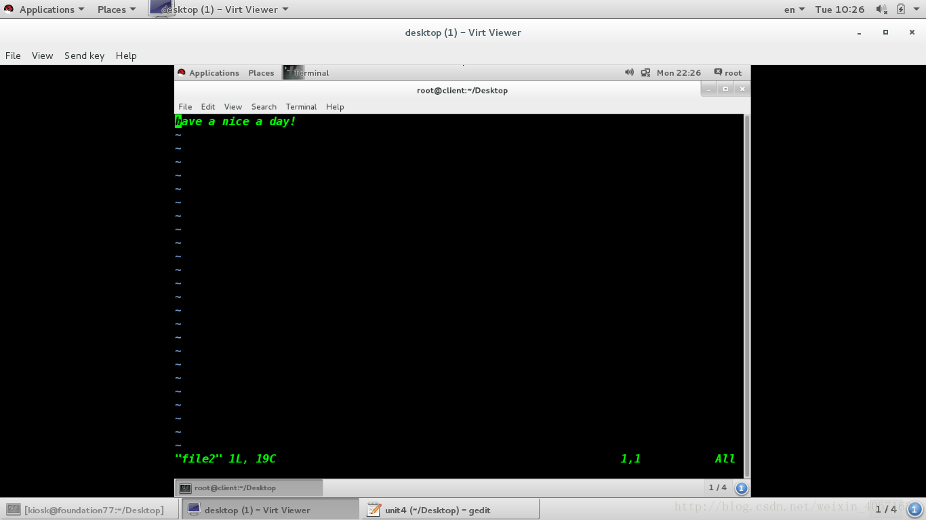
Task: Open the host Places menu
Action: coord(117,9)
